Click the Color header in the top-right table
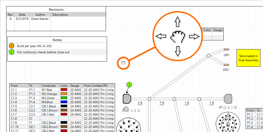 coord(207,30)
